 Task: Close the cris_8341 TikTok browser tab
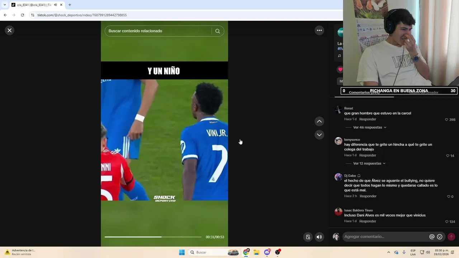(61, 5)
